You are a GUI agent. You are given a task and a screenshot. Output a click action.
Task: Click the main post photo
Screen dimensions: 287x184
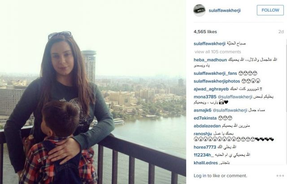pos(93,92)
